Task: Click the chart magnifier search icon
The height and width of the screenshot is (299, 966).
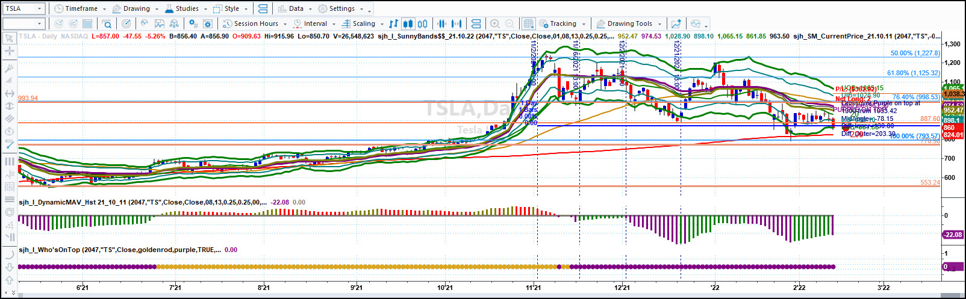Action: coord(107,23)
